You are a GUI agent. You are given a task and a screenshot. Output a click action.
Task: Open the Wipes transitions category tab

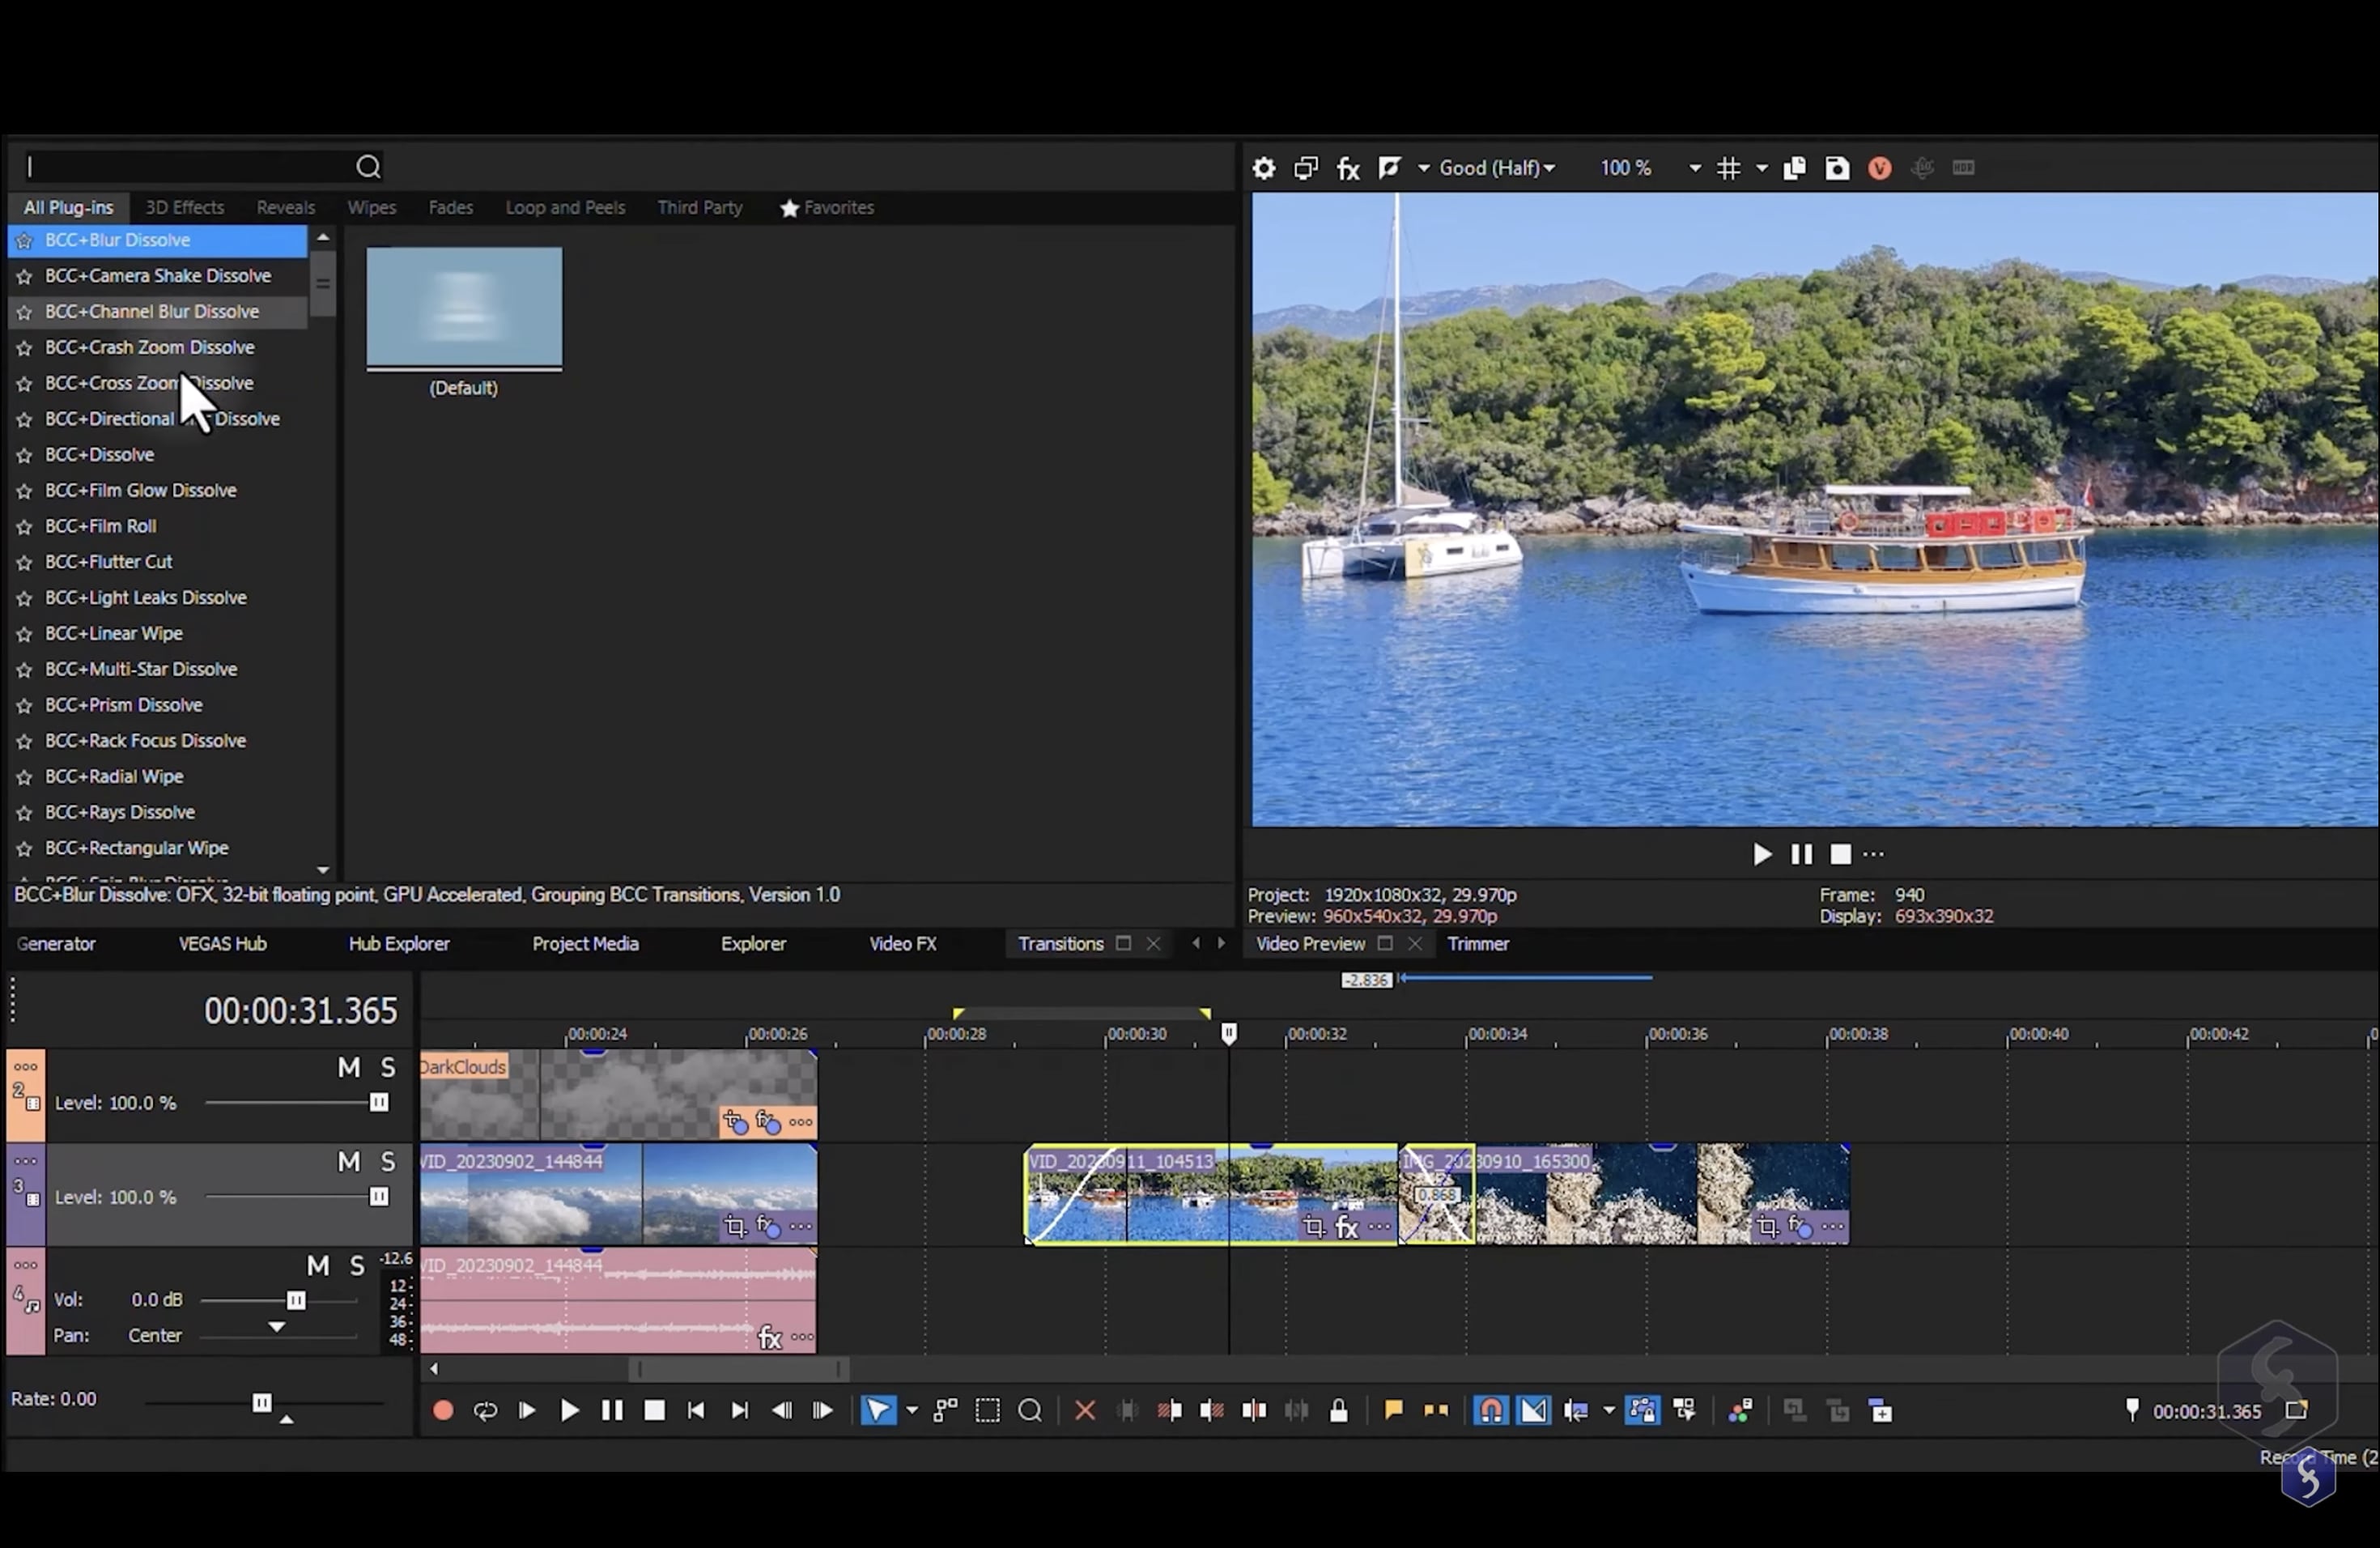click(371, 208)
